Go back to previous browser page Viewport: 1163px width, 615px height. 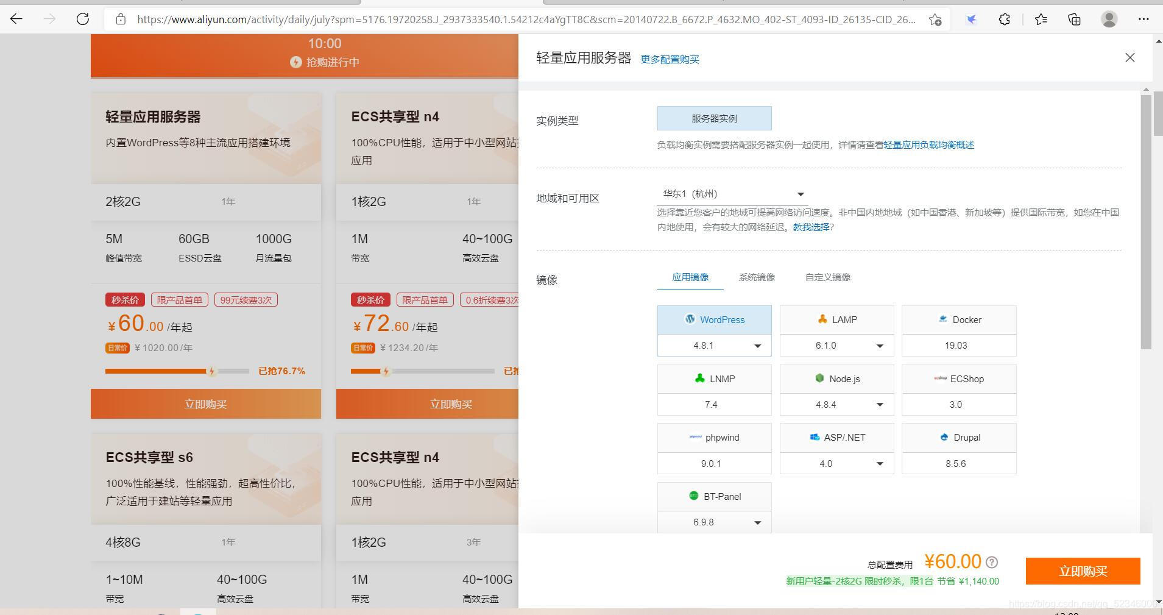16,19
